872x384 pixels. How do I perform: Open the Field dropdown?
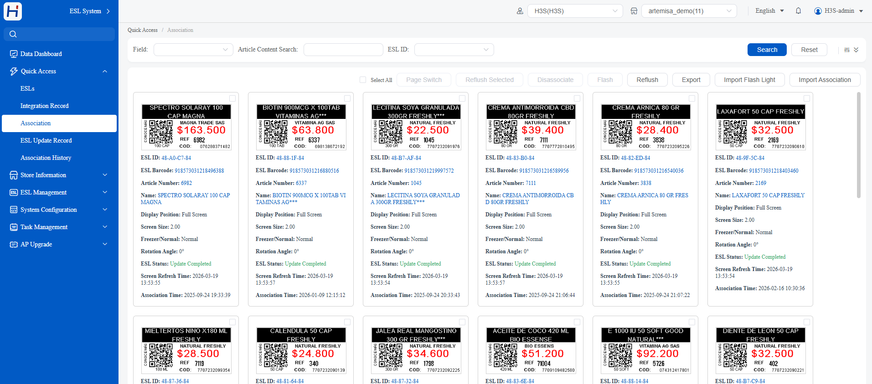[x=193, y=50]
